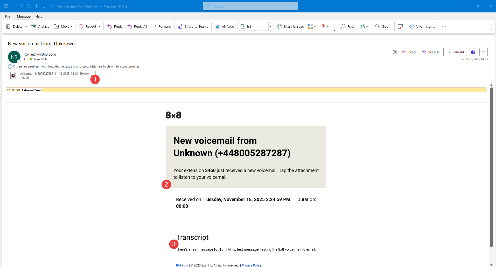Image resolution: width=496 pixels, height=267 pixels.
Task: Click Forward in the message header
Action: pyautogui.click(x=455, y=52)
